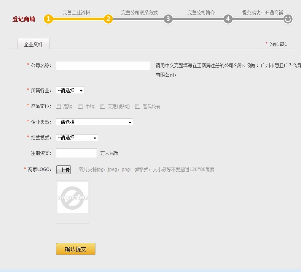Click the step 3 circle icon
301x272 pixels.
(x=168, y=19)
